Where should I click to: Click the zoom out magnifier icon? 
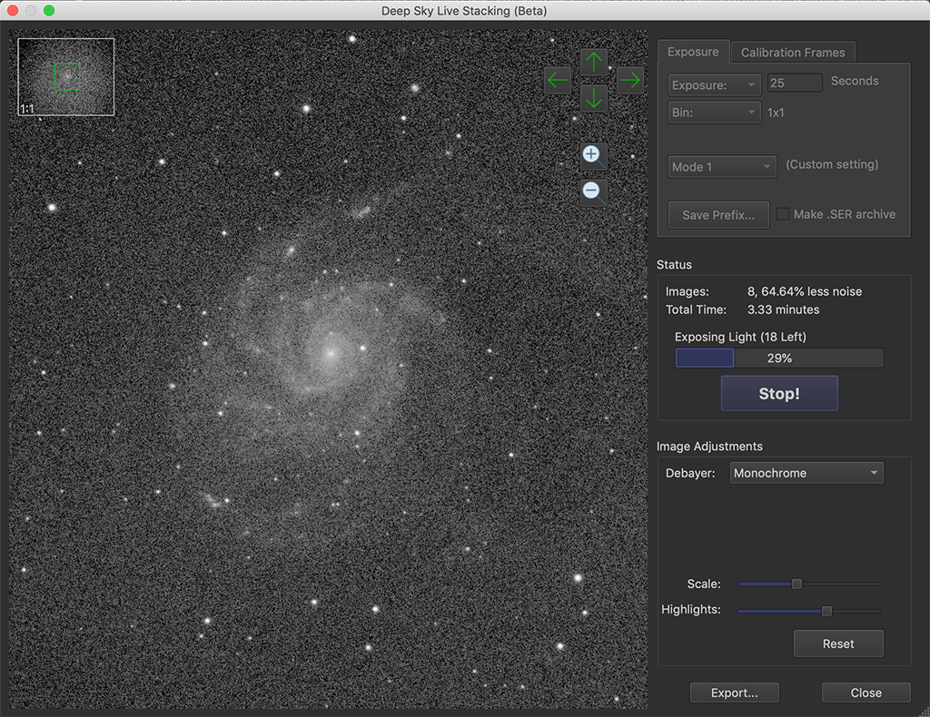point(592,191)
